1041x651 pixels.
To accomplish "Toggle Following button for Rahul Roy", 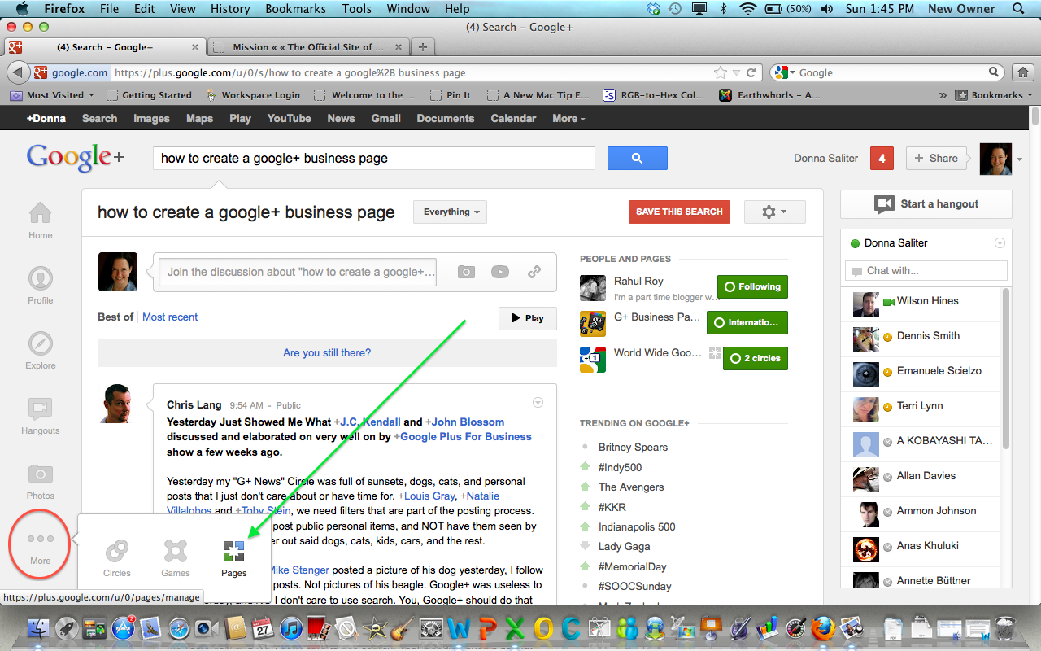I will [752, 286].
